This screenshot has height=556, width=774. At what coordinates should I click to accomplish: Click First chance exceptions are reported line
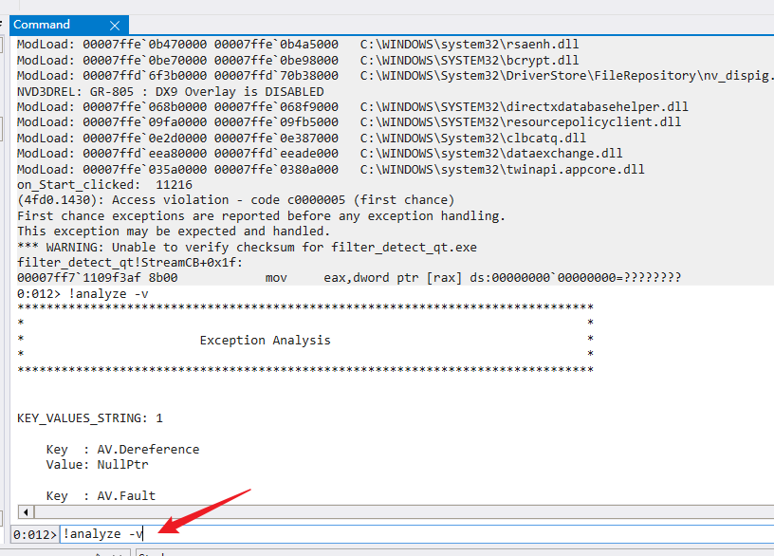[261, 215]
